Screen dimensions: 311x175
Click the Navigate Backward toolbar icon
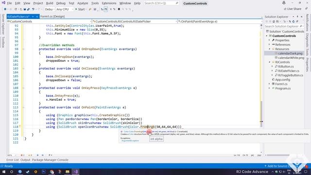pyautogui.click(x=5, y=9)
